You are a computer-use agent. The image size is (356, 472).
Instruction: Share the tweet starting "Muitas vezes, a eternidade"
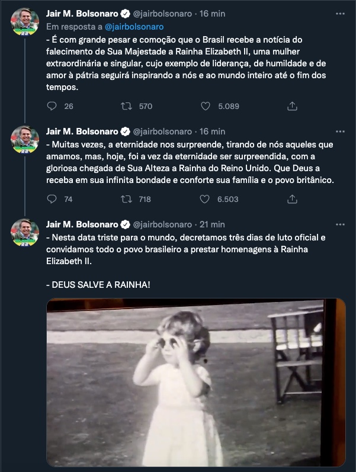[291, 199]
